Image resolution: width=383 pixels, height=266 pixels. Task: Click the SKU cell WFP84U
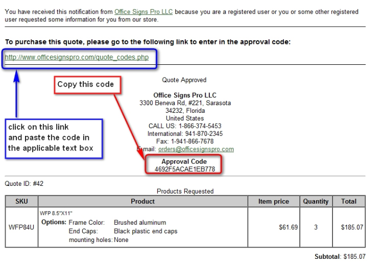point(21,227)
